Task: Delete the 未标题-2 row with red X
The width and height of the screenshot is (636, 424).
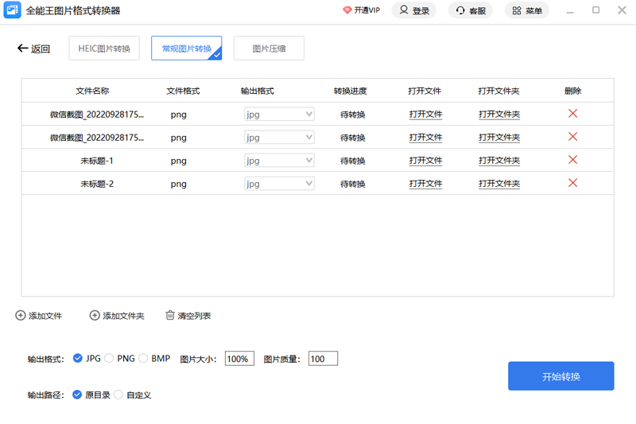Action: (572, 183)
